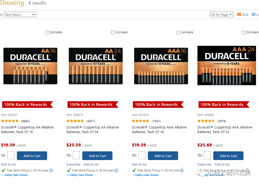Screen dimensions: 259x184
Task: Click the '4 results' count text
Action: click(x=37, y=3)
